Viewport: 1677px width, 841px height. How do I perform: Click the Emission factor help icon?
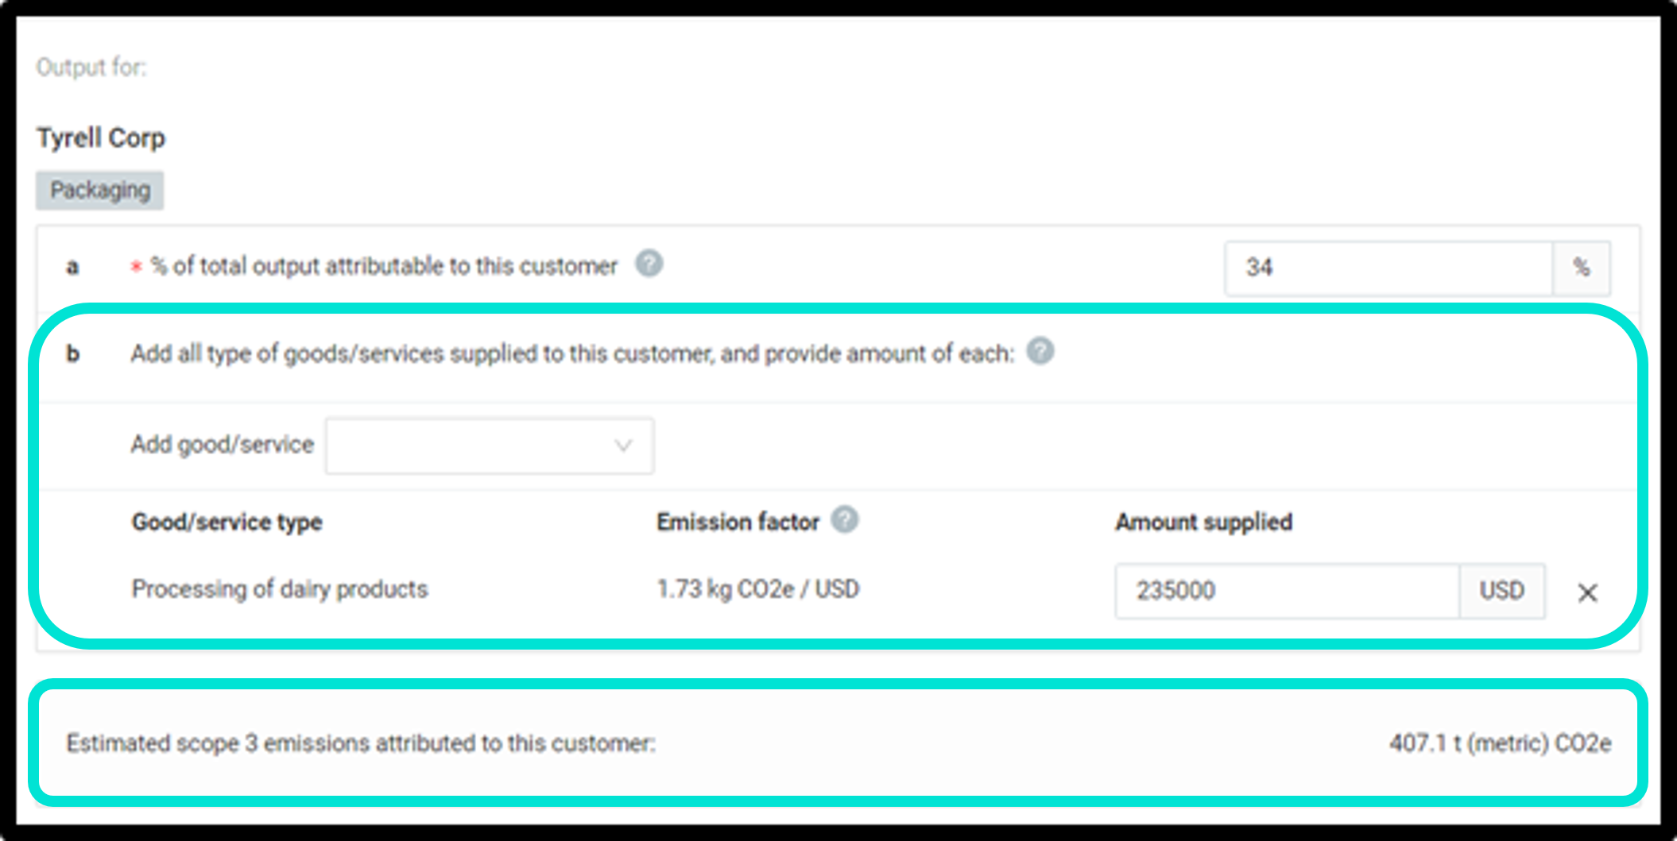pos(844,520)
